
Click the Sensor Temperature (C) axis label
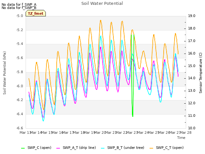pyautogui.click(x=201, y=73)
